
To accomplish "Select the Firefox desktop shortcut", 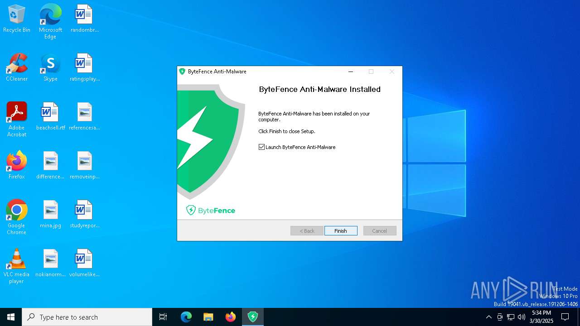I will click(17, 165).
